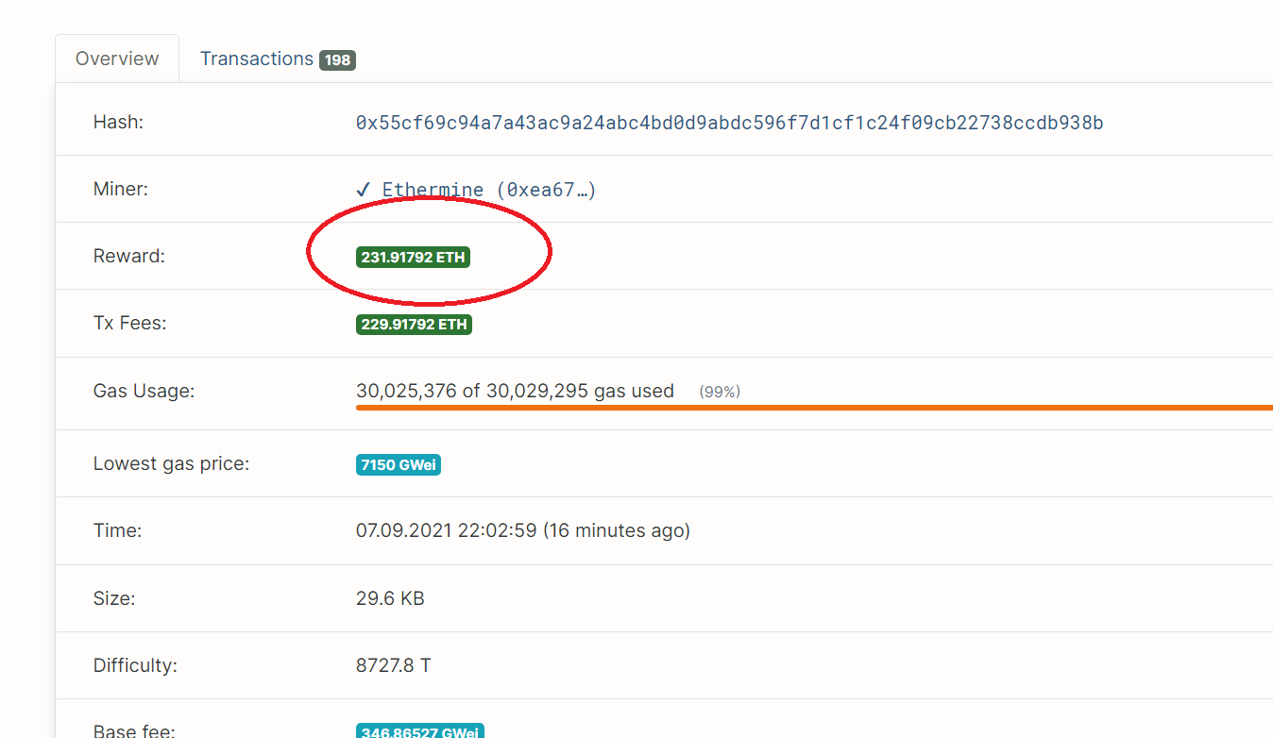Select the time '07.09.2021 22:02:59' value
This screenshot has width=1273, height=738.
tap(446, 530)
